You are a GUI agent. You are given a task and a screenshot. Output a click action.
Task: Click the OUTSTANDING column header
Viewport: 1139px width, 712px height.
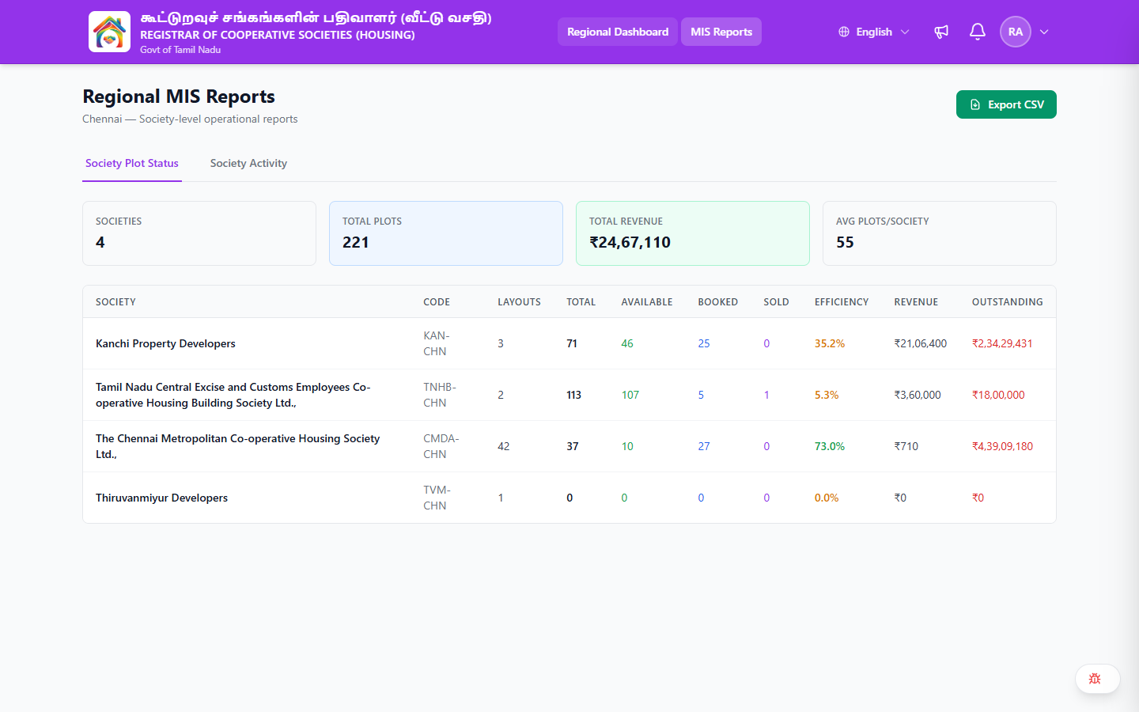(x=1007, y=302)
